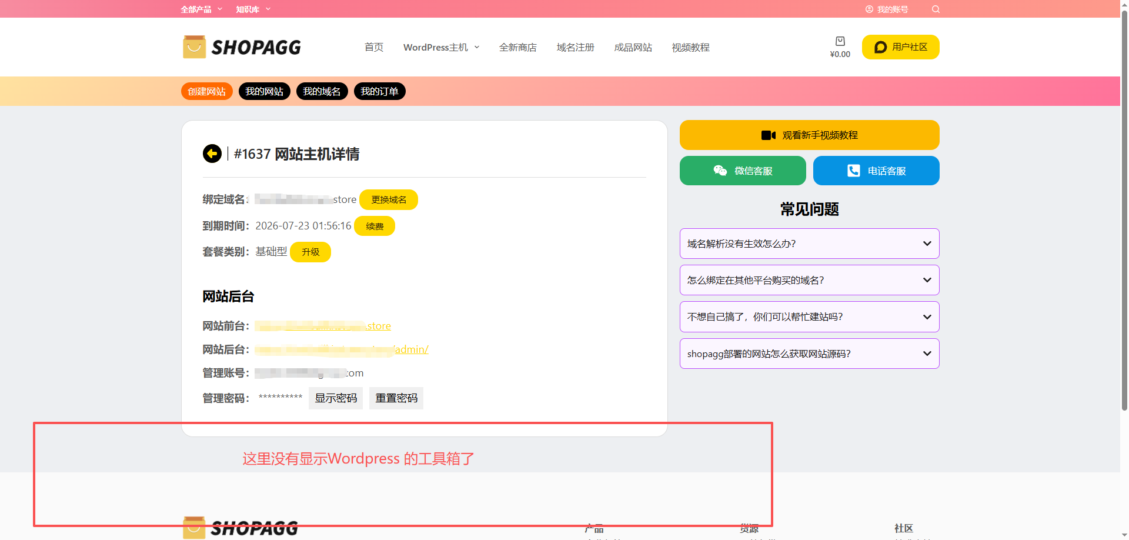The width and height of the screenshot is (1129, 540).
Task: Click the 电话客服 button
Action: [x=876, y=171]
